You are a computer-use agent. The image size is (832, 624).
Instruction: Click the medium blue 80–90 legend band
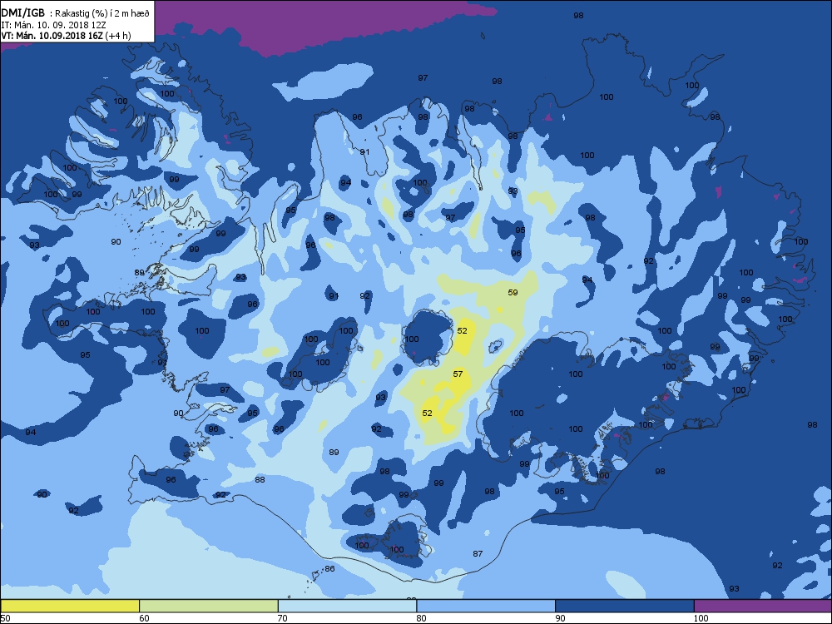pyautogui.click(x=486, y=606)
